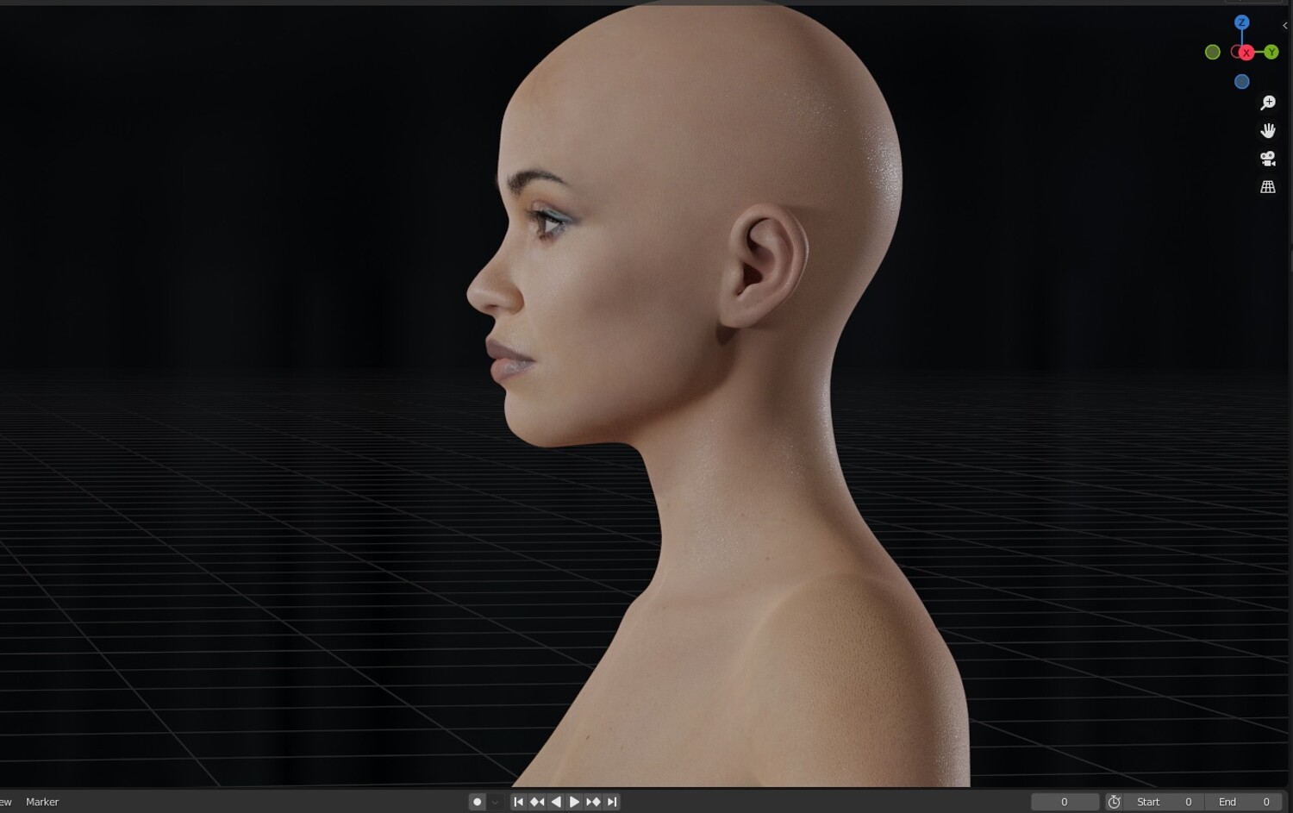This screenshot has height=813, width=1293.
Task: Toggle the preview range clock icon
Action: (1114, 802)
